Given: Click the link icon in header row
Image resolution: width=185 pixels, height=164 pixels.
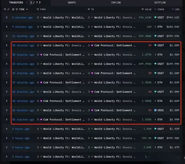Looking at the screenshot, I should click(x=8, y=9).
